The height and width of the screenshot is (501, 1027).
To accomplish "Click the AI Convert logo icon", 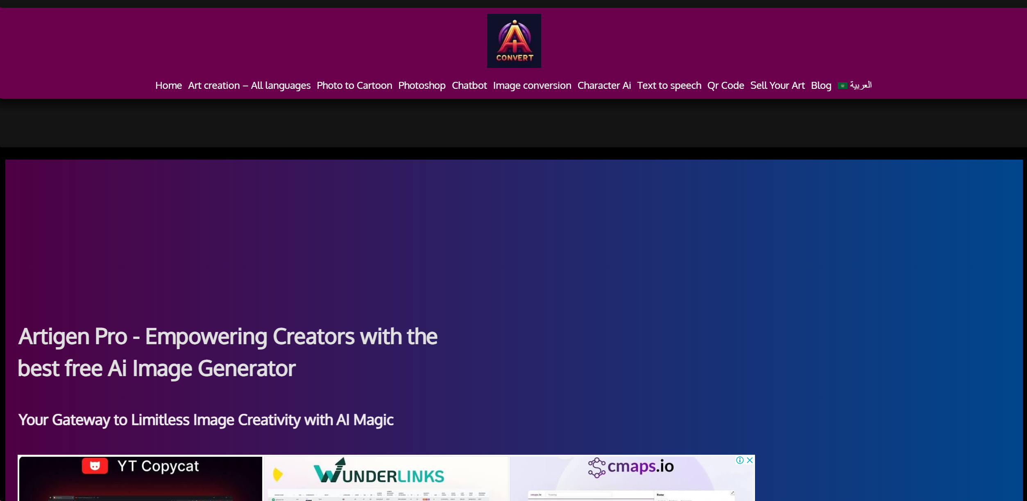I will pyautogui.click(x=514, y=41).
